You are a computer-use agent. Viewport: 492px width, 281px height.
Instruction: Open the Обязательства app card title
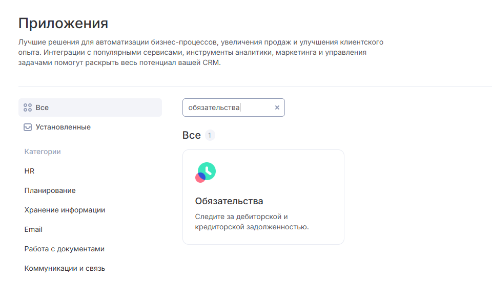tap(229, 201)
